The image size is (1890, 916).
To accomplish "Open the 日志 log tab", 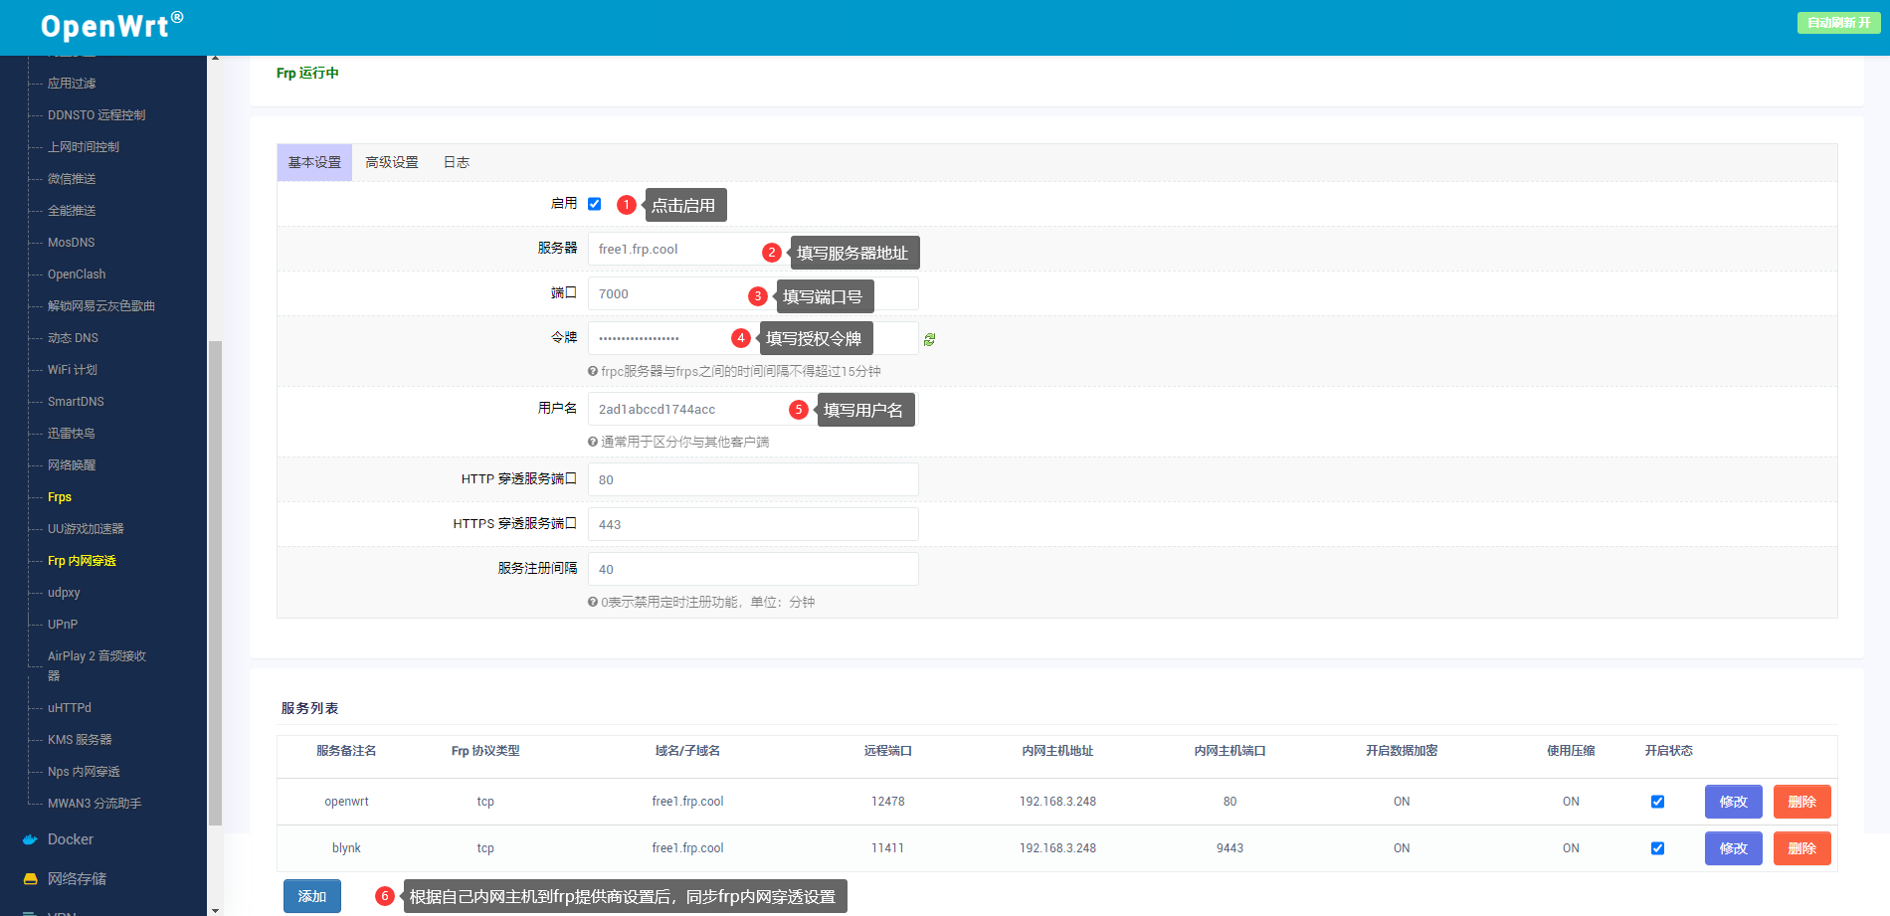I will [x=457, y=162].
